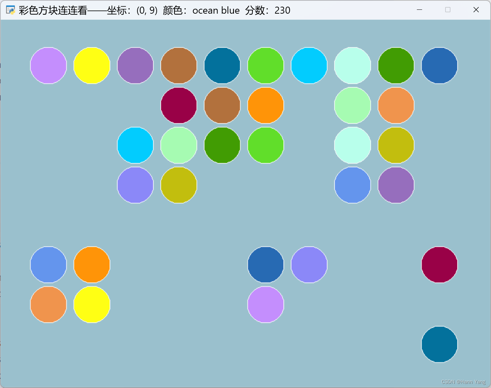The height and width of the screenshot is (388, 491).
Task: Pick the dark green circle in the third row
Action: click(222, 145)
